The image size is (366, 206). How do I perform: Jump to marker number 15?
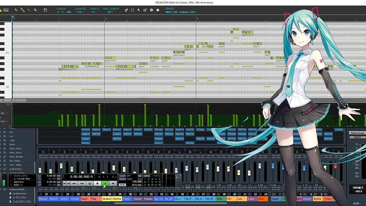(160, 185)
